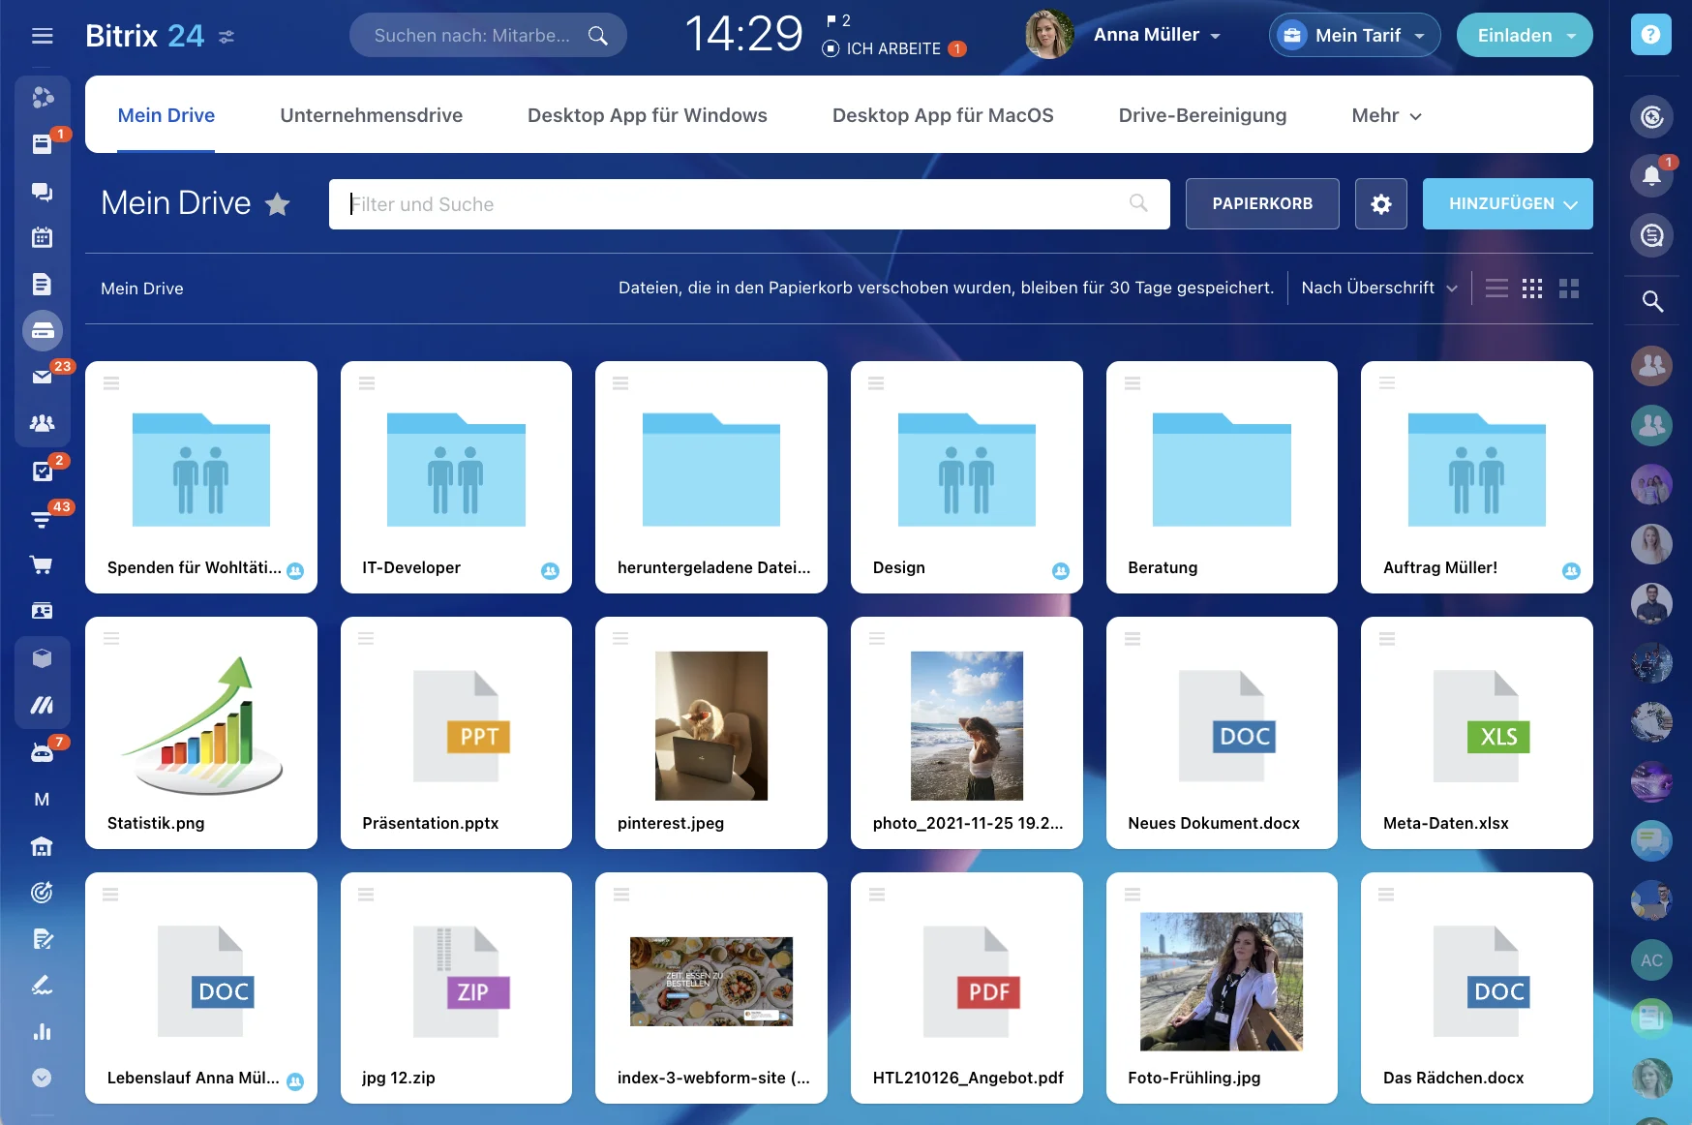This screenshot has height=1125, width=1692.
Task: Switch to the Unternehmensdrive tab
Action: [371, 114]
